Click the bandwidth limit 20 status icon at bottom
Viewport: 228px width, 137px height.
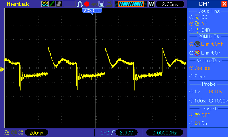pos(14,133)
